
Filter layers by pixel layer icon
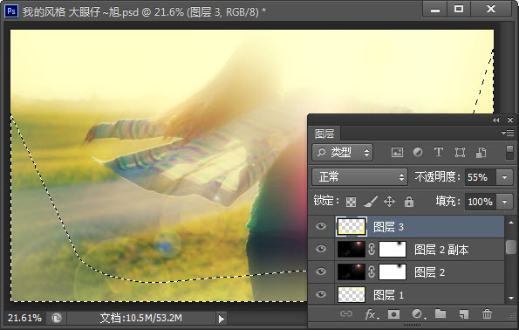point(397,153)
